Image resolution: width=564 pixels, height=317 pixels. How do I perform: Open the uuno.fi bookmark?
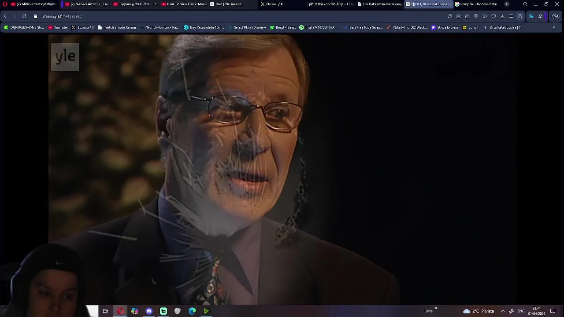click(471, 27)
